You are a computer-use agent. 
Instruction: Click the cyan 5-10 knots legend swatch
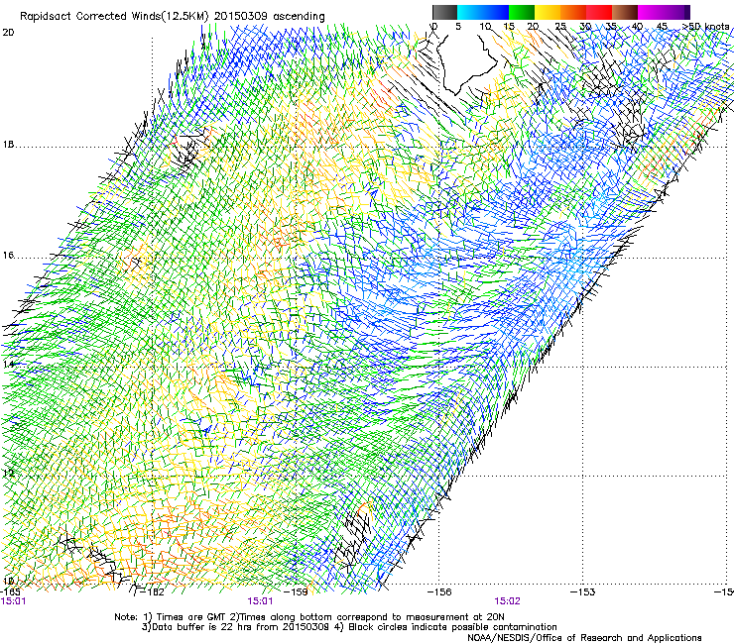(470, 12)
